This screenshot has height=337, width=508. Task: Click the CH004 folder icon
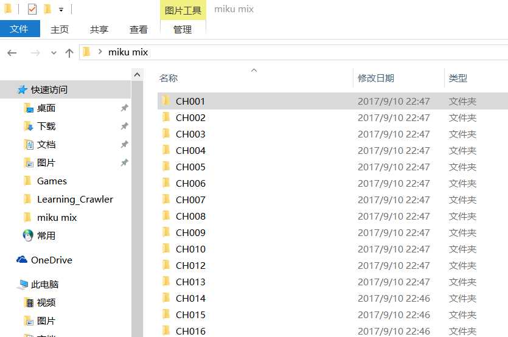point(166,150)
